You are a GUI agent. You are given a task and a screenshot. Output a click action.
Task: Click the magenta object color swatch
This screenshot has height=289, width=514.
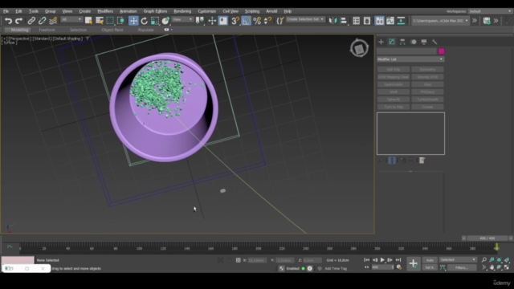coord(441,51)
